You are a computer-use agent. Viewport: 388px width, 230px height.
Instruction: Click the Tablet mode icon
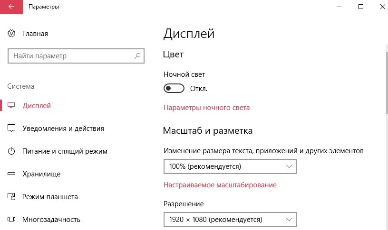click(x=12, y=197)
